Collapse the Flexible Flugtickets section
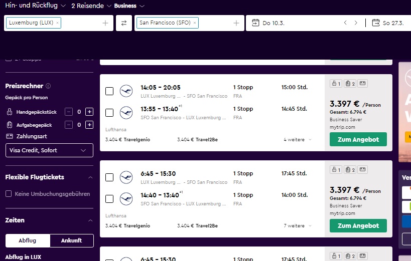The height and width of the screenshot is (261, 411). coord(90,177)
